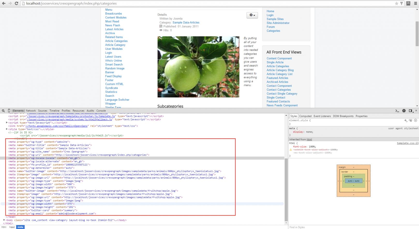Screen dimensions: 419x229
Task: Toggle element state in Styles pane
Action: [x=410, y=120]
